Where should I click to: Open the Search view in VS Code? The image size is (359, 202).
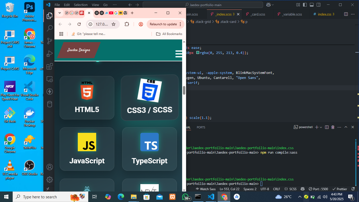49,28
